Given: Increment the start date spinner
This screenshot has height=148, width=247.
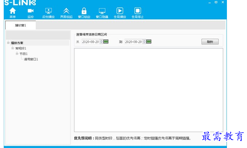Looking at the screenshot, I should 101,41.
